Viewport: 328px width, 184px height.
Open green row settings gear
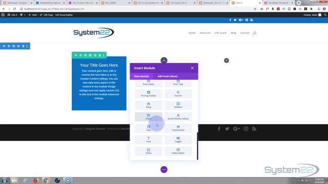[x=80, y=55]
